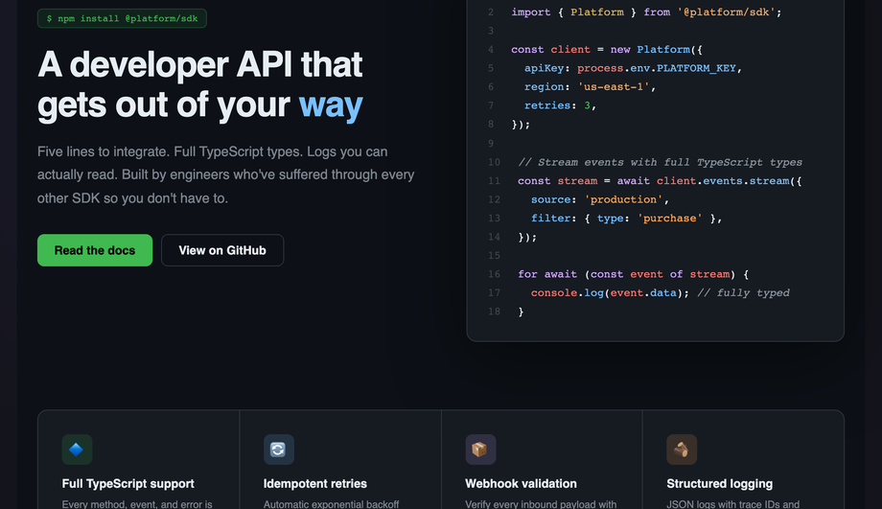
Task: Click 'JSON logs with trace IDs and' description
Action: click(x=733, y=504)
